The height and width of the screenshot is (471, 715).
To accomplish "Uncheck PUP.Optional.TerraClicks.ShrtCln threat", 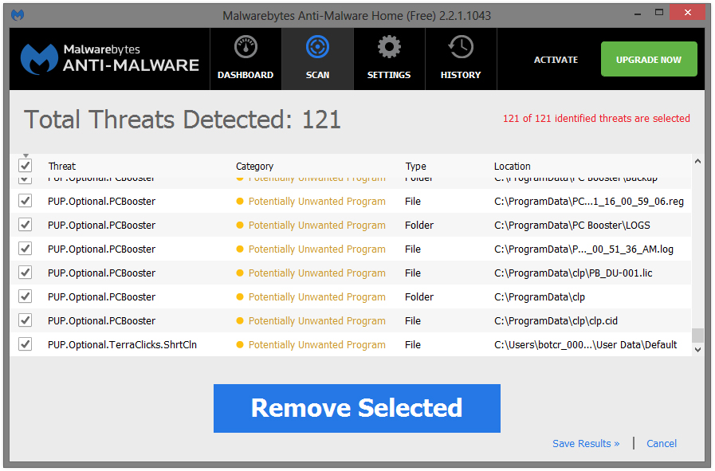I will (x=25, y=344).
